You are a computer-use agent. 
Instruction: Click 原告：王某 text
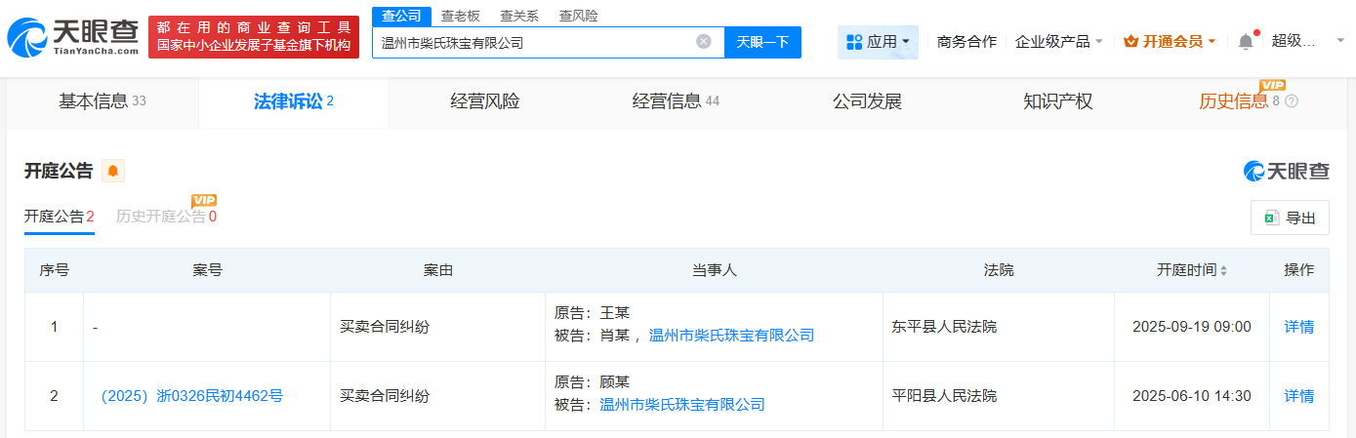(x=592, y=313)
